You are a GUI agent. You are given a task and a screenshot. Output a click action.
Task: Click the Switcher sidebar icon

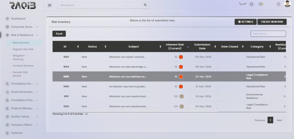7,133
